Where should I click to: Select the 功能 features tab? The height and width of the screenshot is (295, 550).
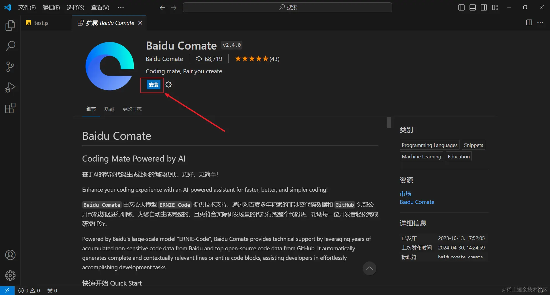tap(109, 109)
